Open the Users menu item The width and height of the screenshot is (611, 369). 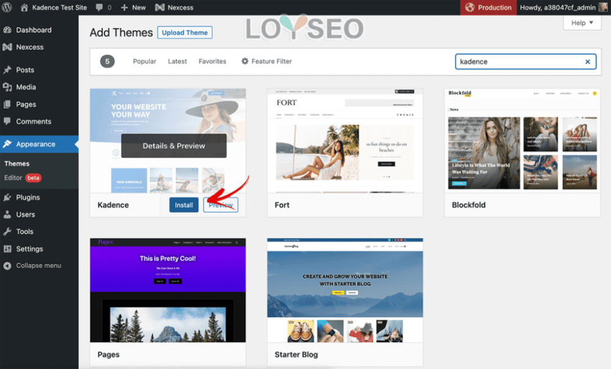(25, 214)
